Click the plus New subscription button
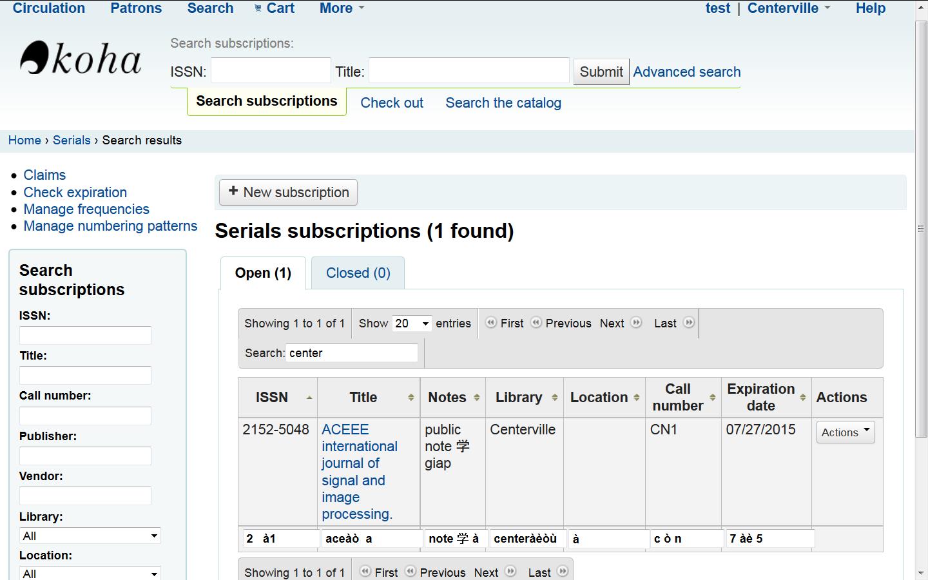 pyautogui.click(x=288, y=193)
